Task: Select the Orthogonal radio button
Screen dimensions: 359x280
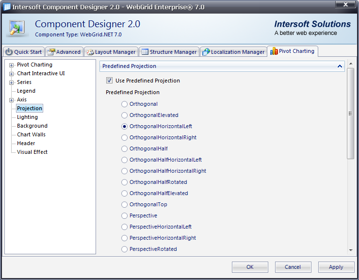Action: click(125, 104)
